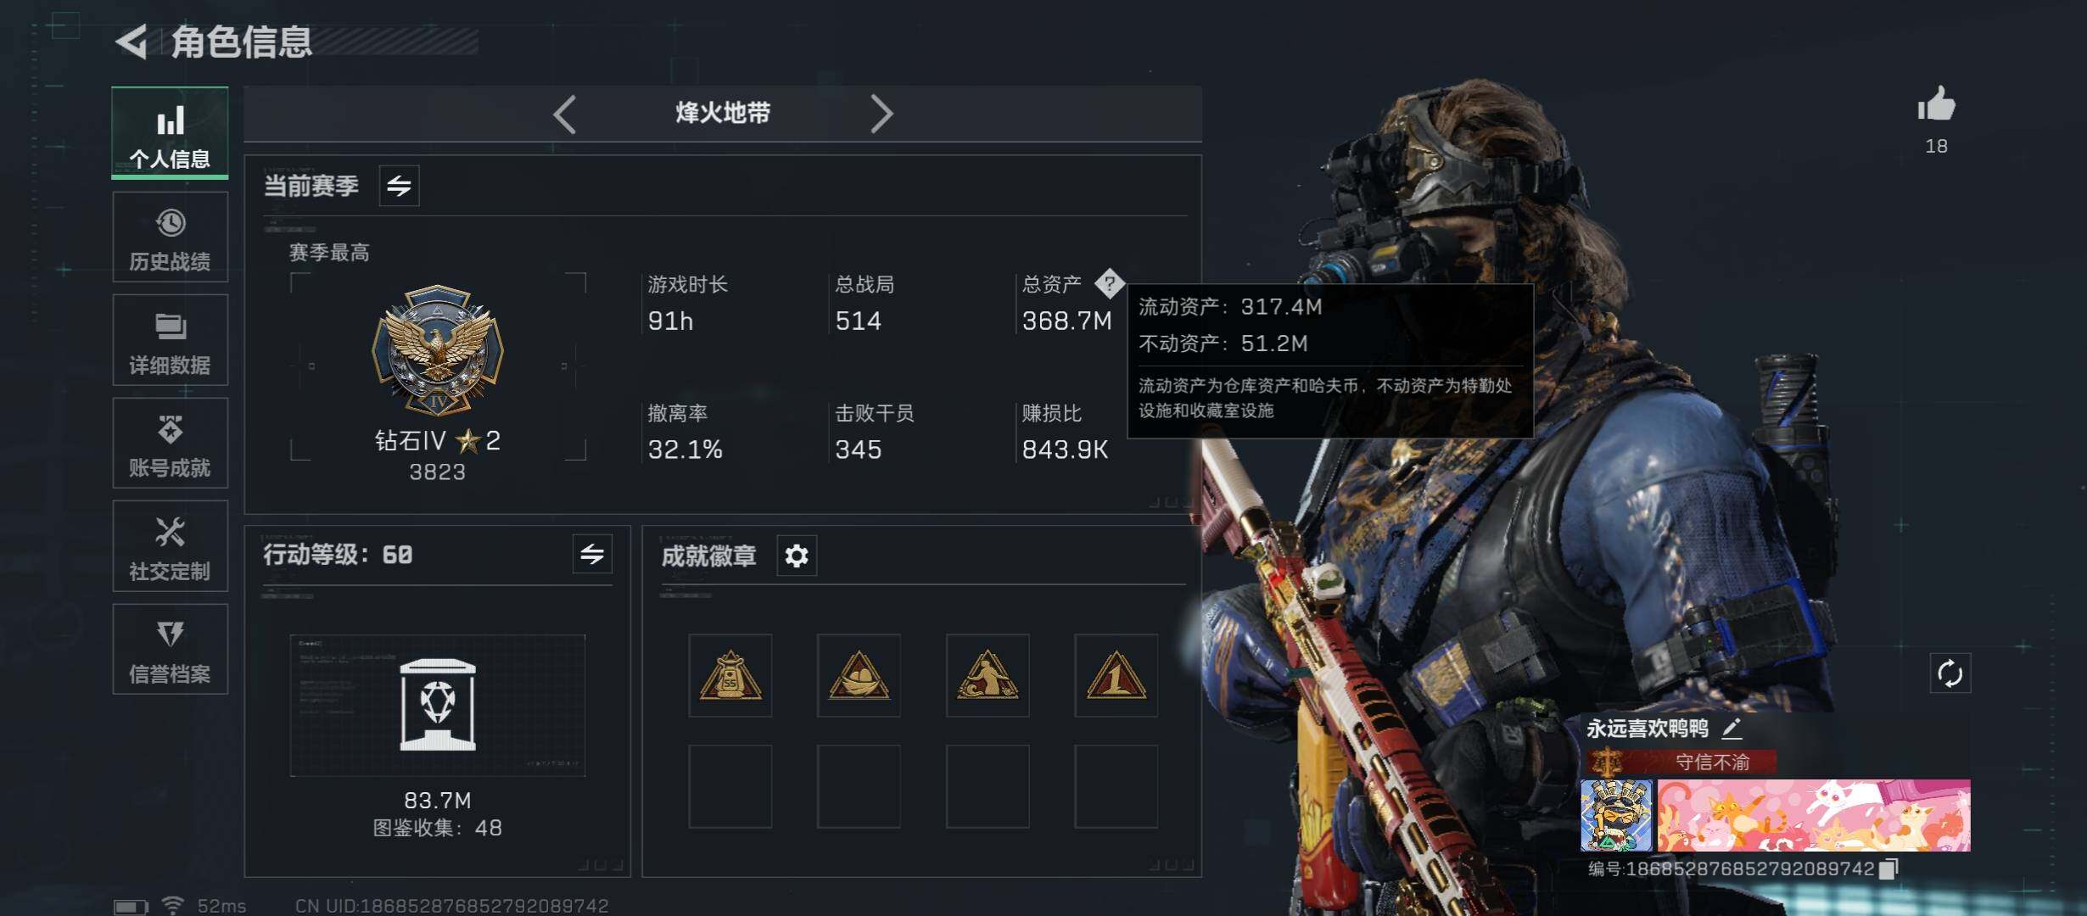Open the 历史战绩 tab
Screen dimensions: 2087x916
point(170,237)
